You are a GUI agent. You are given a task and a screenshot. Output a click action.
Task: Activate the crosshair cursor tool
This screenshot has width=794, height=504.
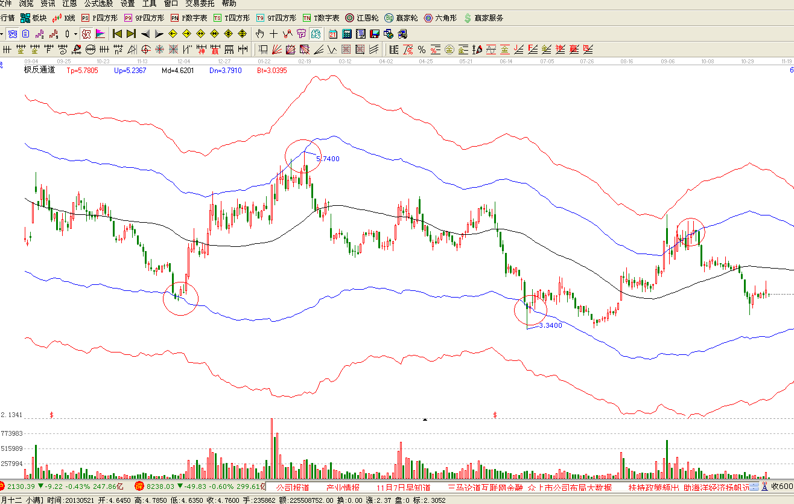click(x=273, y=34)
